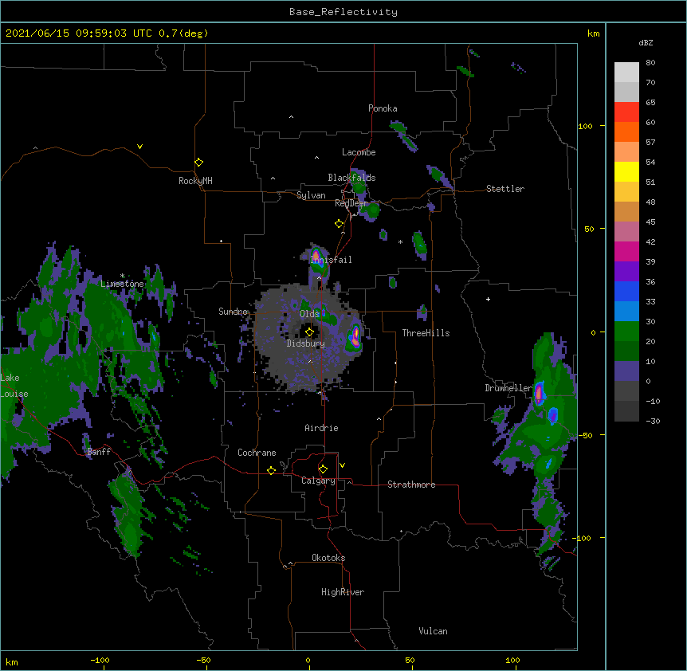Click the timestamp 2021/06/15 09:59:03 UTC
687x671 pixels.
click(x=78, y=33)
